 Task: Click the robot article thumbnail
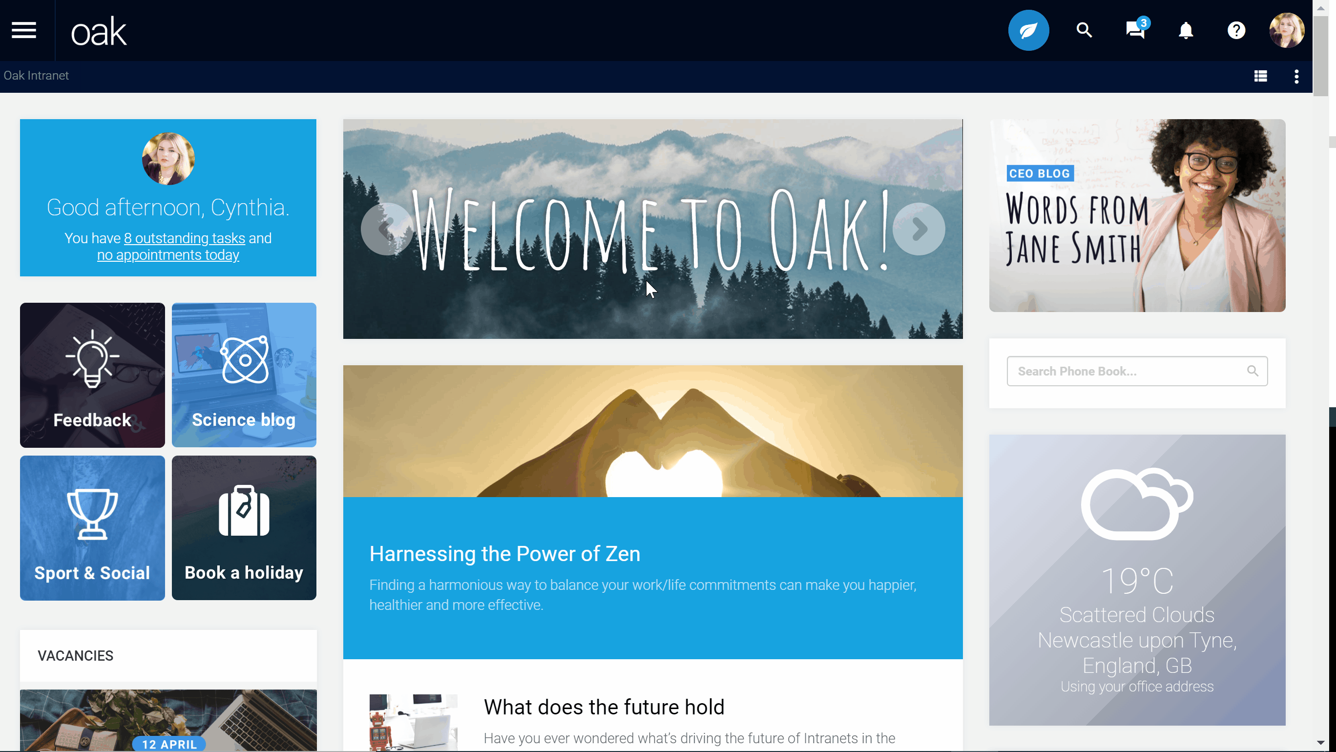(414, 722)
